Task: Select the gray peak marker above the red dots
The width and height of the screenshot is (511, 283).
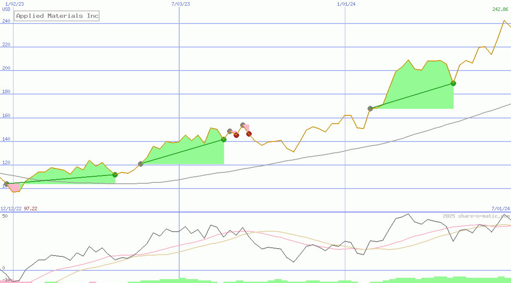Action: [242, 125]
